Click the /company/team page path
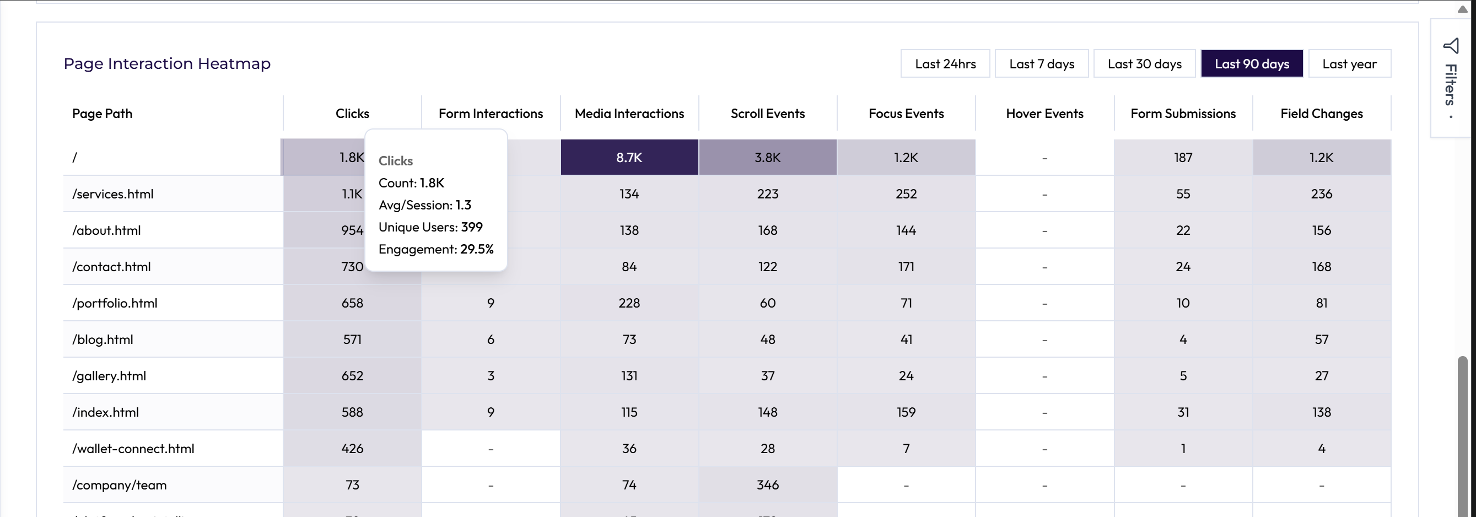The image size is (1476, 517). [x=119, y=485]
